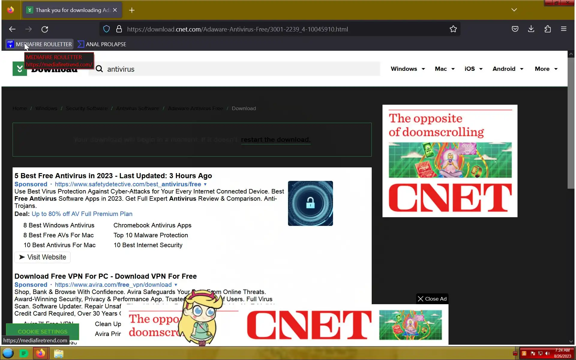Open the extensions puzzle icon
The height and width of the screenshot is (360, 576).
(x=547, y=29)
